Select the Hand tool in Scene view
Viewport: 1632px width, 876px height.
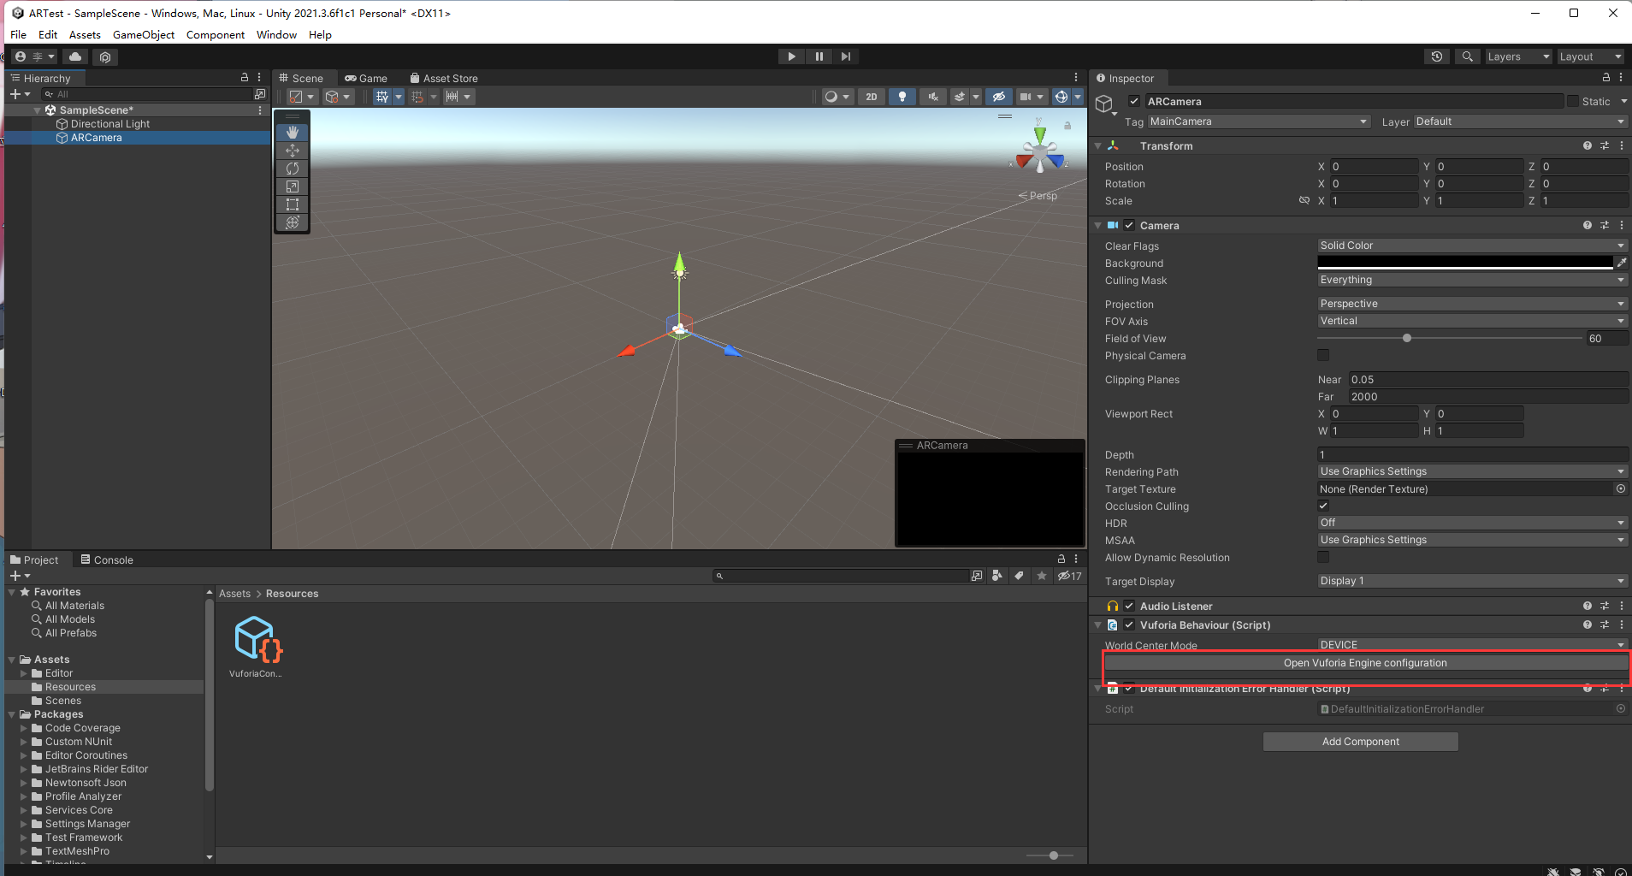[293, 133]
